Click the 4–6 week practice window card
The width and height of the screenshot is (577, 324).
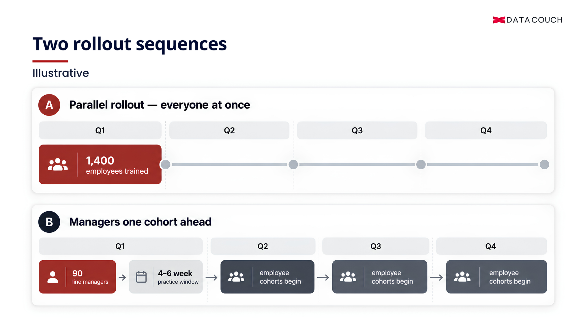[166, 277]
